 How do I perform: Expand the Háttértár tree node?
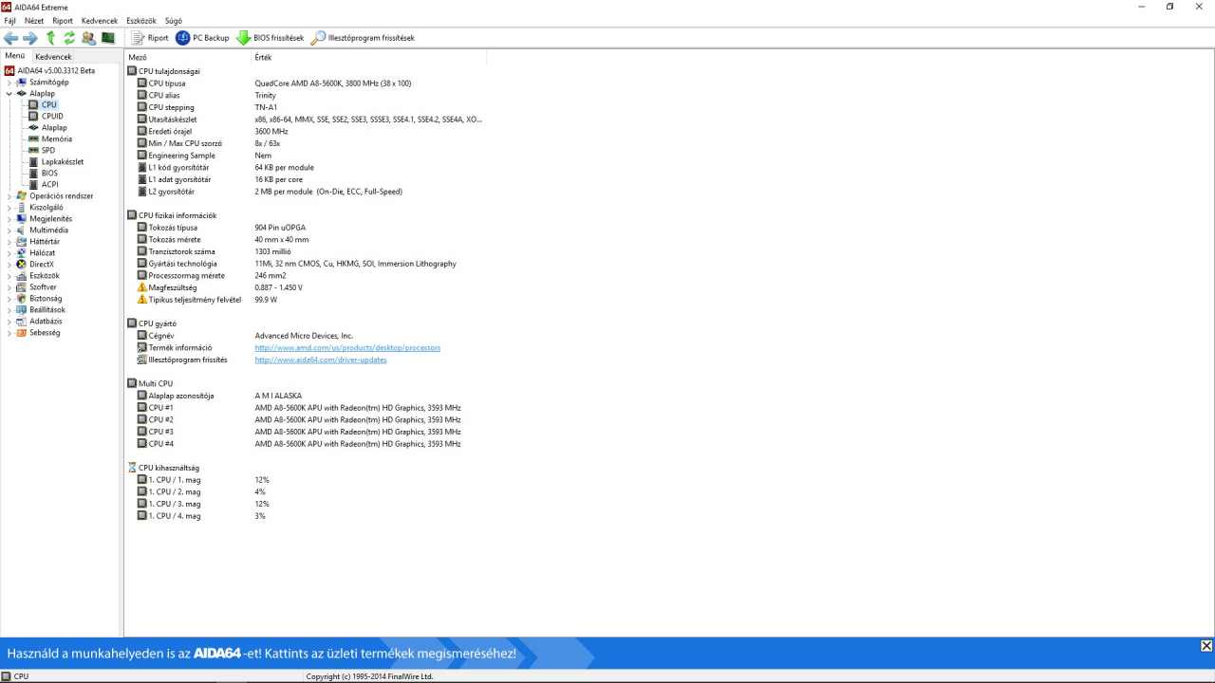pyautogui.click(x=9, y=242)
